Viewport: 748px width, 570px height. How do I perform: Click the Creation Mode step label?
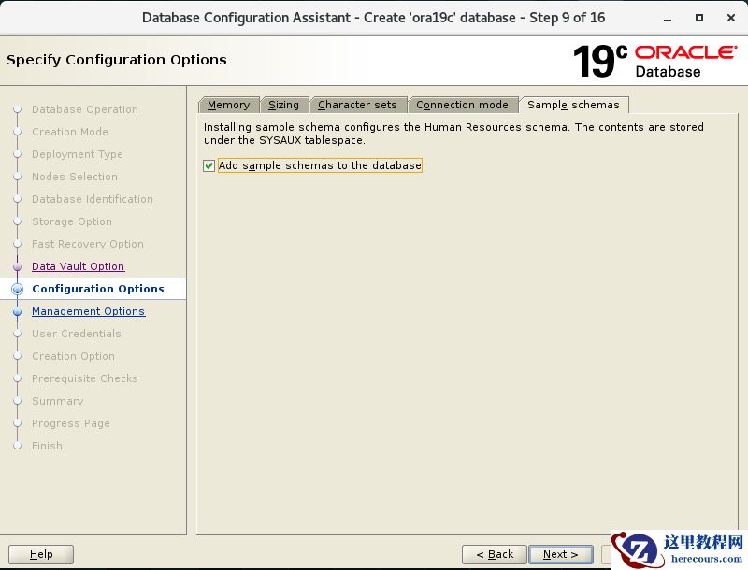70,132
